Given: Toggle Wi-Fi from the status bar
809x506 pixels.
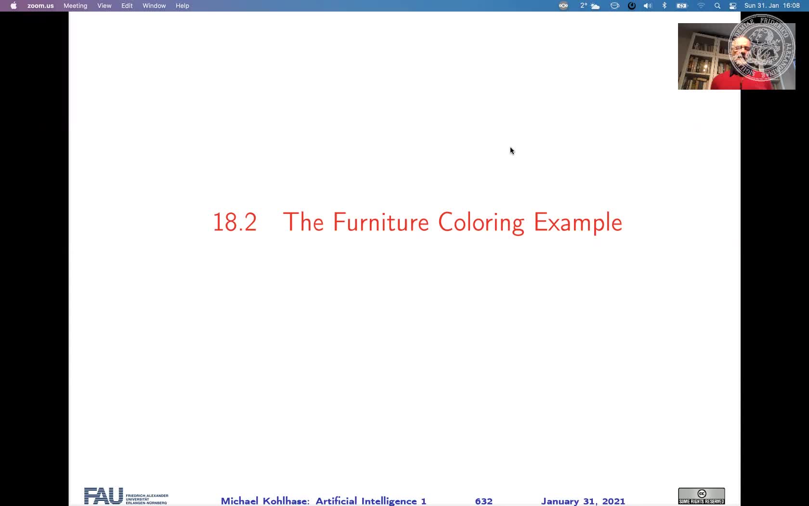Looking at the screenshot, I should [x=700, y=6].
